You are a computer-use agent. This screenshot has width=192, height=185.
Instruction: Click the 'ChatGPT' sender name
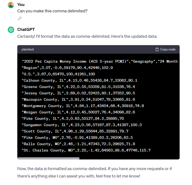pyautogui.click(x=26, y=30)
